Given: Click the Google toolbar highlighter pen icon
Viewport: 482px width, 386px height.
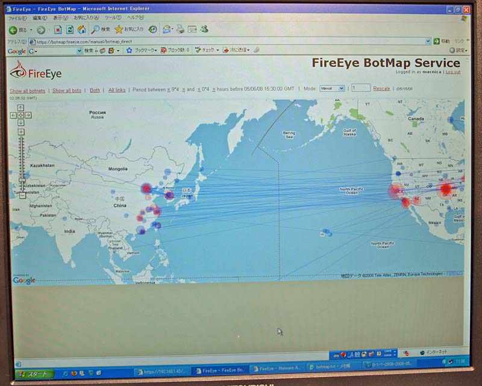Looking at the screenshot, I should [257, 49].
